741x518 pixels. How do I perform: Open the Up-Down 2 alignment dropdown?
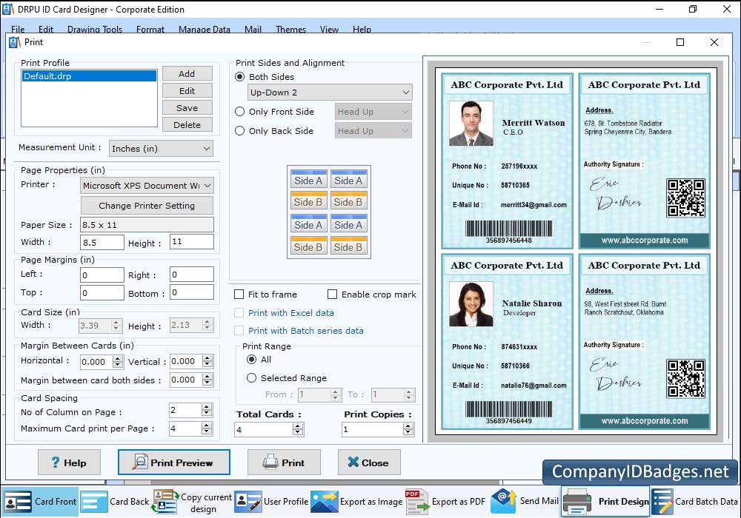tap(330, 92)
